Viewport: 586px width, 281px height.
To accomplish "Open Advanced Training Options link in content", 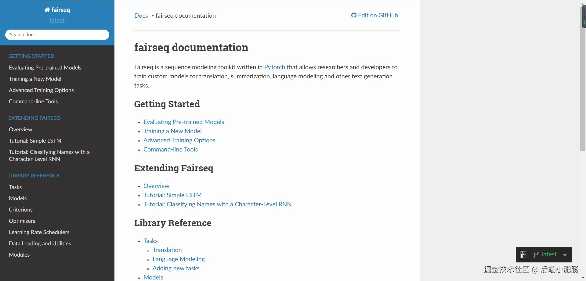I will 179,140.
